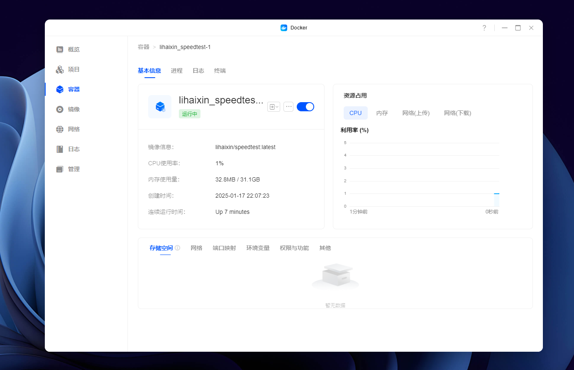
Task: Show the 内存 memory usage chart
Action: tap(382, 113)
